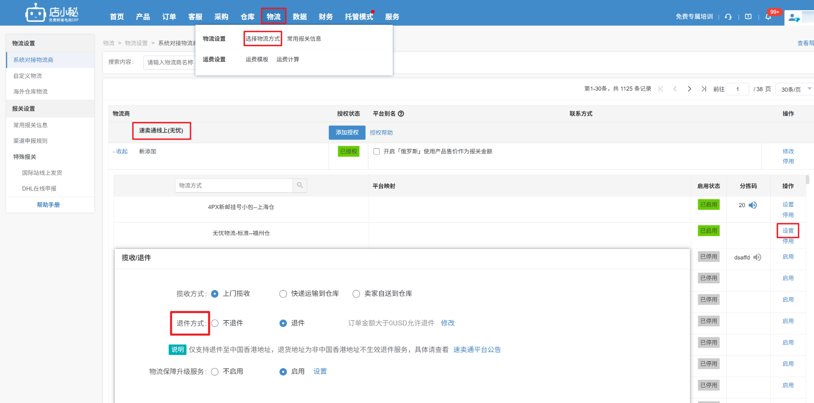Enable the 俄罗斯 product price customs checkbox
The image size is (814, 403).
coord(376,151)
